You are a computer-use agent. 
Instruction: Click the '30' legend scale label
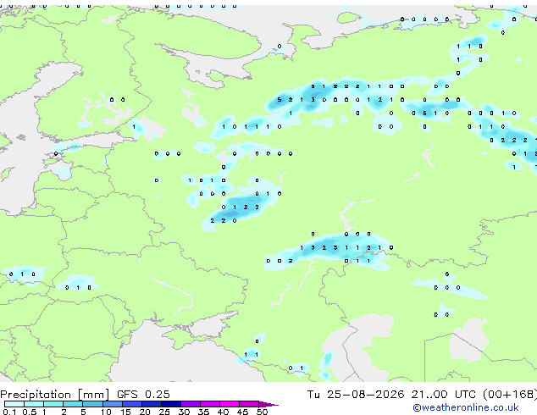click(x=184, y=412)
